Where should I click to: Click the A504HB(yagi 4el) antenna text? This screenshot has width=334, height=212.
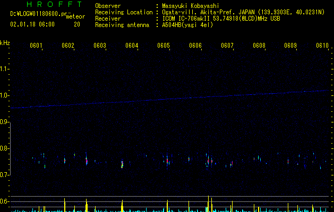[187, 25]
